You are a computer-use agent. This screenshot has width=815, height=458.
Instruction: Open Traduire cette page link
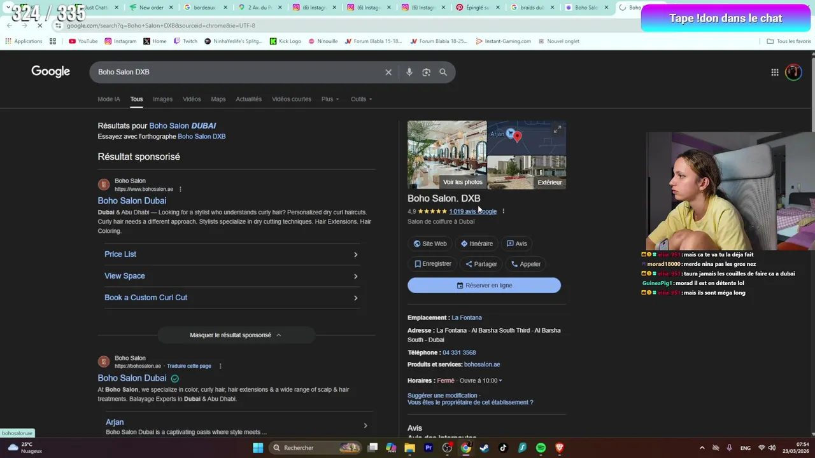[x=189, y=366]
